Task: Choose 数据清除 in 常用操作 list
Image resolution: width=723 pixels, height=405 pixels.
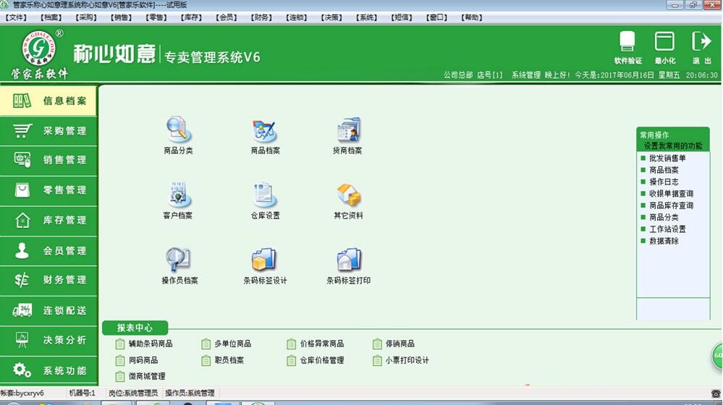Action: (x=659, y=241)
